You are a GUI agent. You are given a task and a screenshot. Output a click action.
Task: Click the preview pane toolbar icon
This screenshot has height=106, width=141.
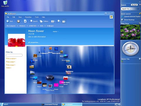(64, 21)
